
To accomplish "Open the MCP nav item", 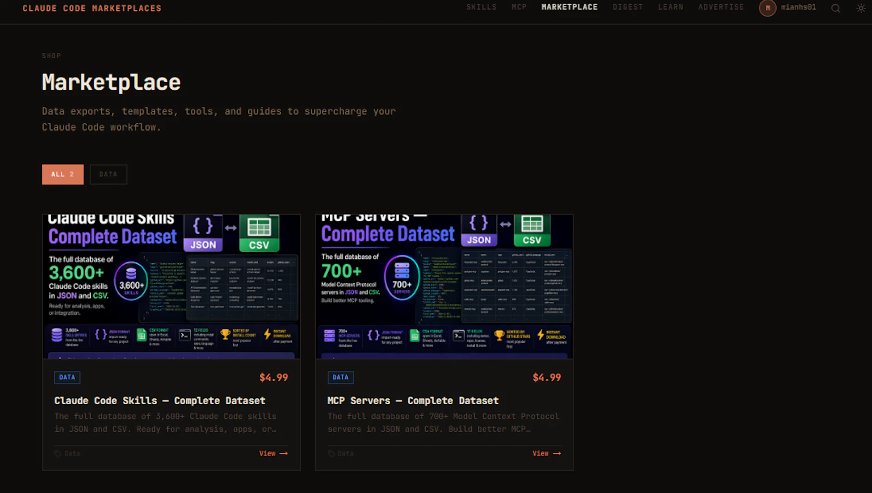I will point(519,7).
